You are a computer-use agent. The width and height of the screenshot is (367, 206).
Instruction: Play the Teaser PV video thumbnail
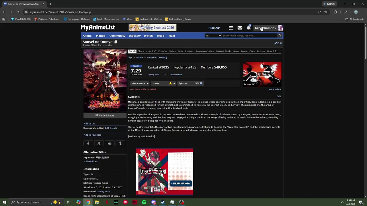coord(262,74)
